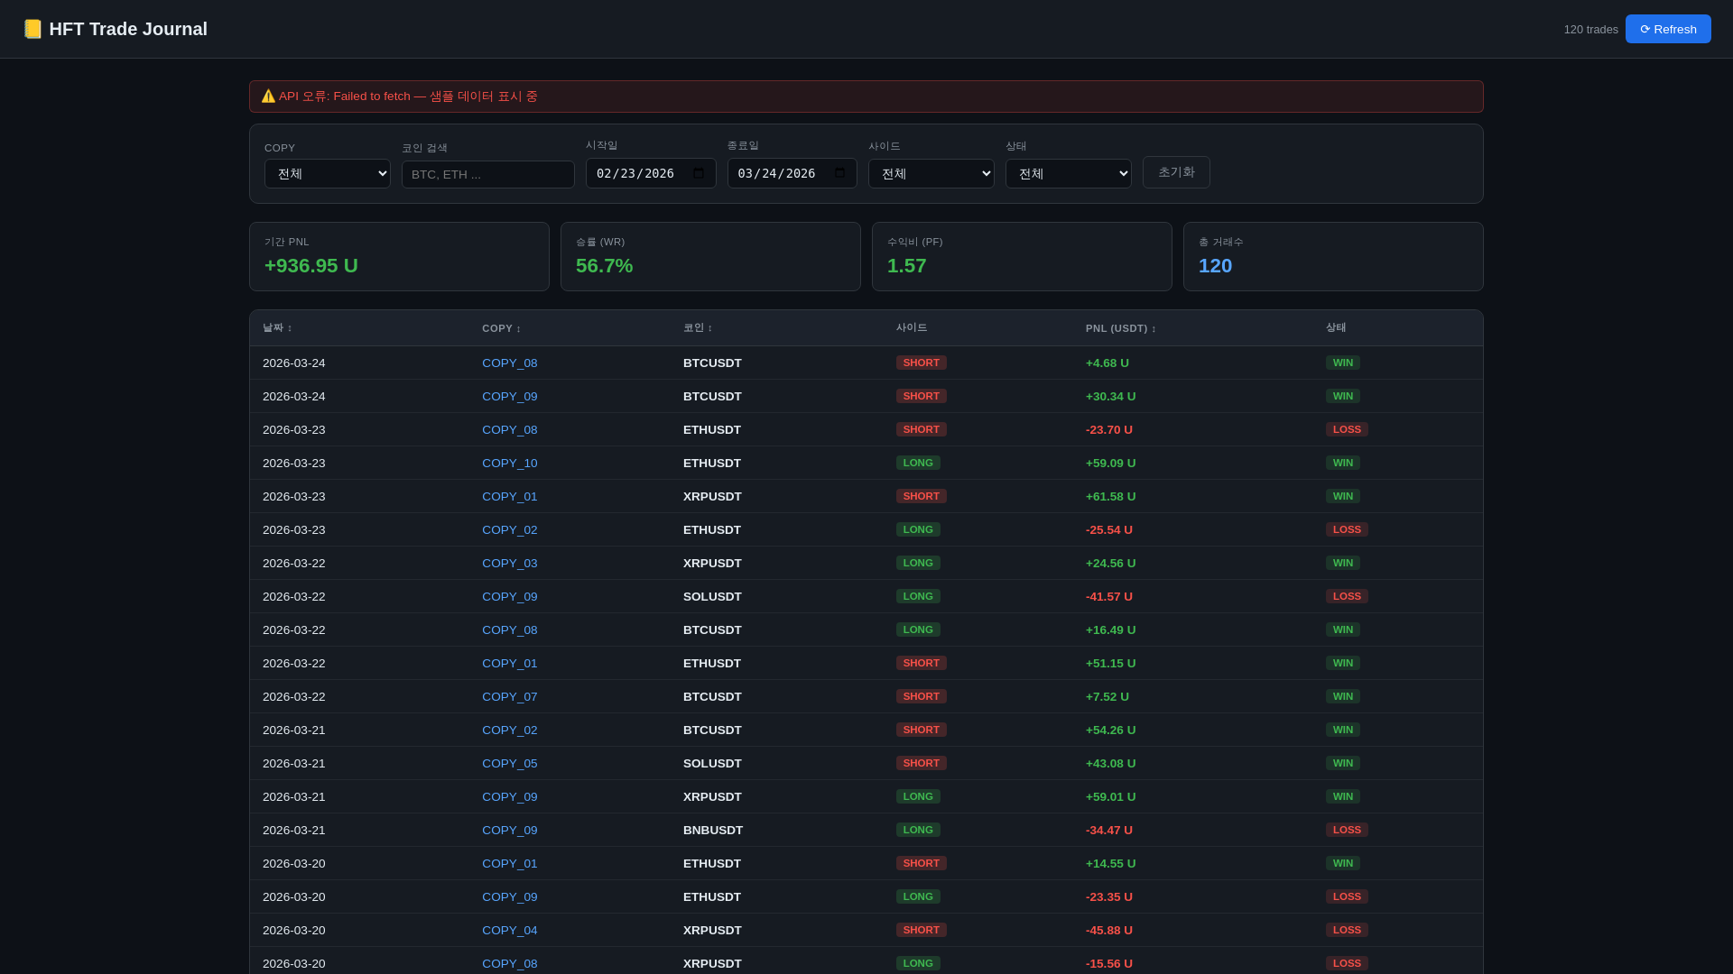Click the 총 거래수 value 120

(x=1215, y=266)
